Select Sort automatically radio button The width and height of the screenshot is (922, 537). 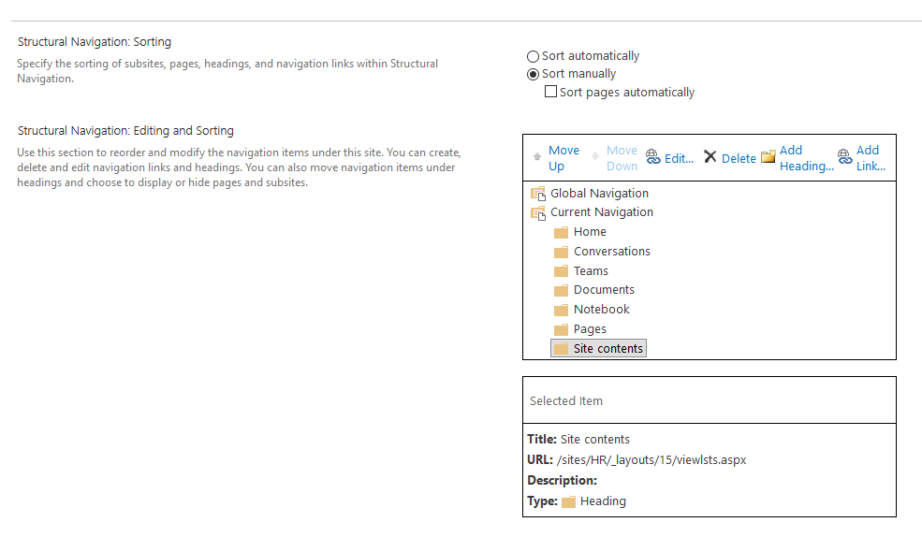pyautogui.click(x=533, y=56)
